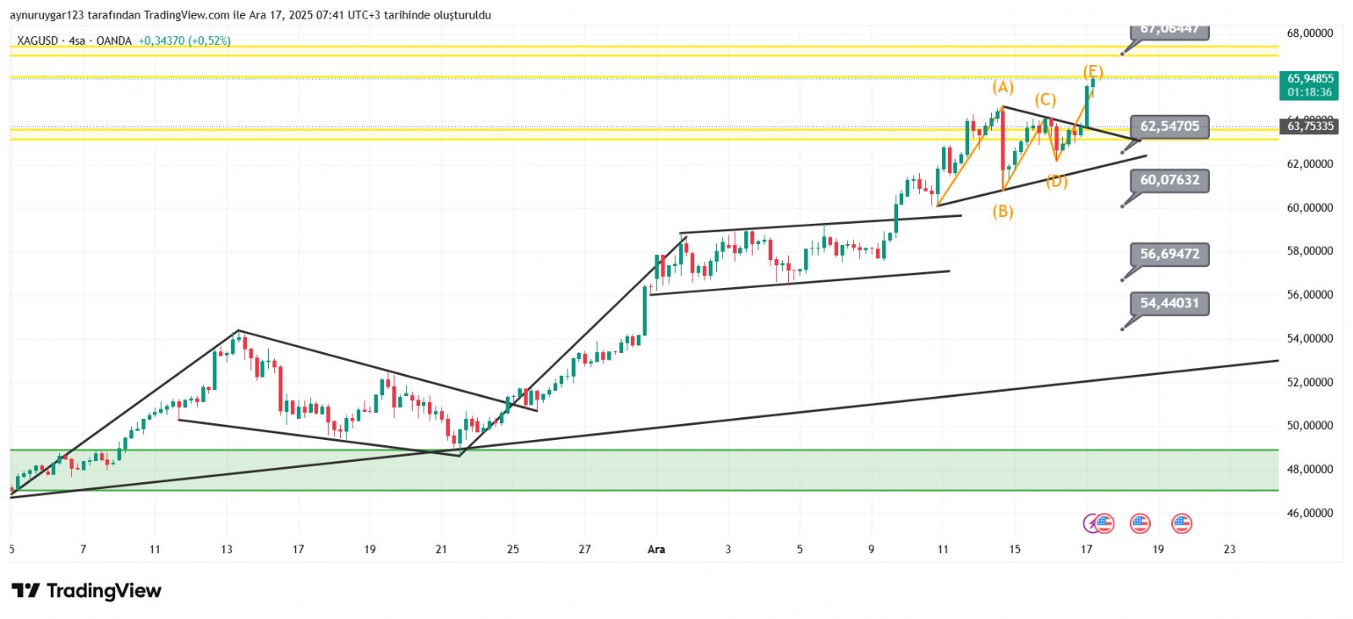
Task: Select the 60,07632 price callout
Action: point(1169,180)
